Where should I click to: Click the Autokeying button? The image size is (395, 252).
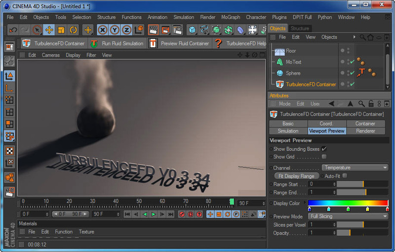191,214
